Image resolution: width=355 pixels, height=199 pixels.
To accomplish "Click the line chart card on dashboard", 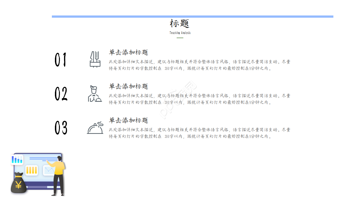I will [x=49, y=170].
